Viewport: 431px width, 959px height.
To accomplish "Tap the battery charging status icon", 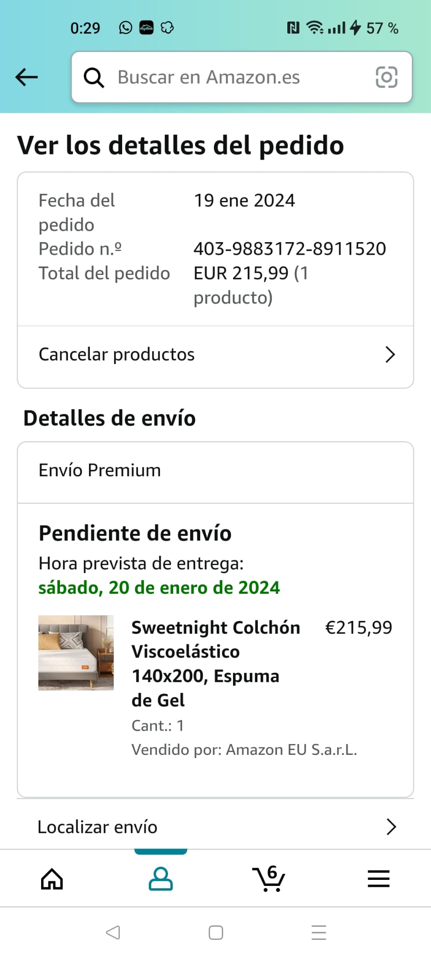I will tap(356, 28).
